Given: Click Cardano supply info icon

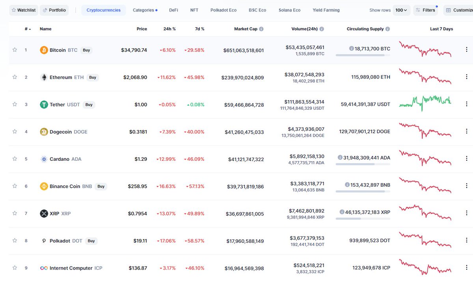Looking at the screenshot, I should pos(340,158).
